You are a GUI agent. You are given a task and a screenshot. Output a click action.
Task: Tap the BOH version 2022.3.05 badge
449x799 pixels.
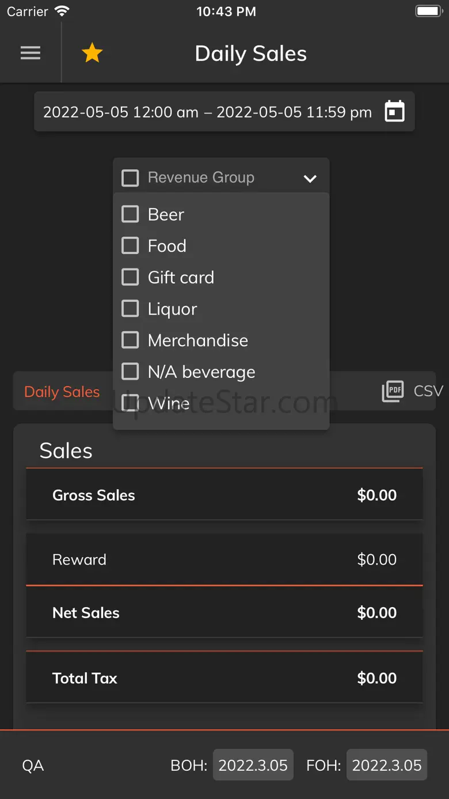[x=253, y=765]
